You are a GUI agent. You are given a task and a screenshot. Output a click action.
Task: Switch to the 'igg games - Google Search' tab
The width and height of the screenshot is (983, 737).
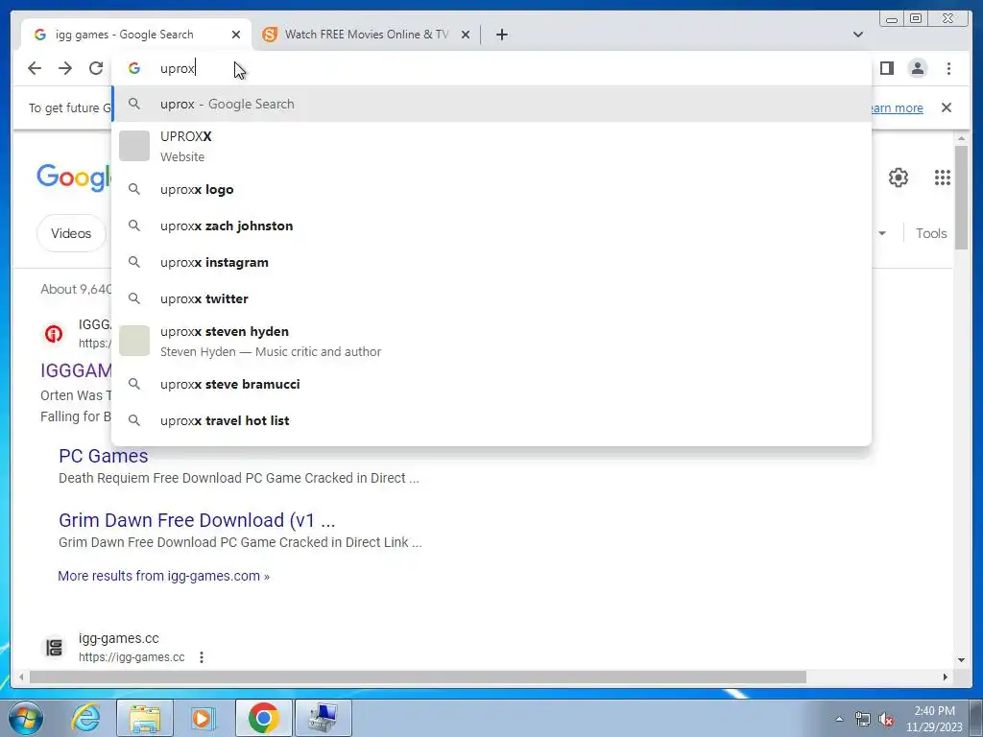[x=135, y=35]
